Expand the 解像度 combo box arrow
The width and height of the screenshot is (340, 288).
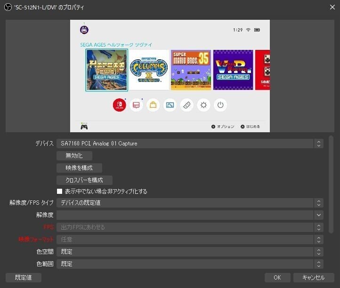318,215
